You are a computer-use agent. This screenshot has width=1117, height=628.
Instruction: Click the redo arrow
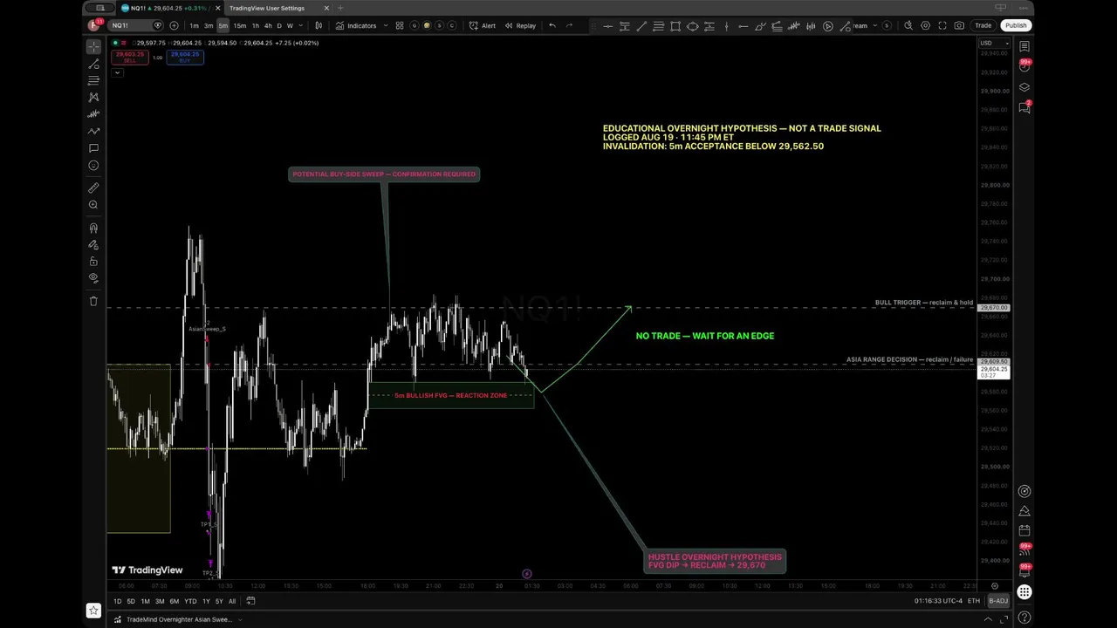point(569,25)
